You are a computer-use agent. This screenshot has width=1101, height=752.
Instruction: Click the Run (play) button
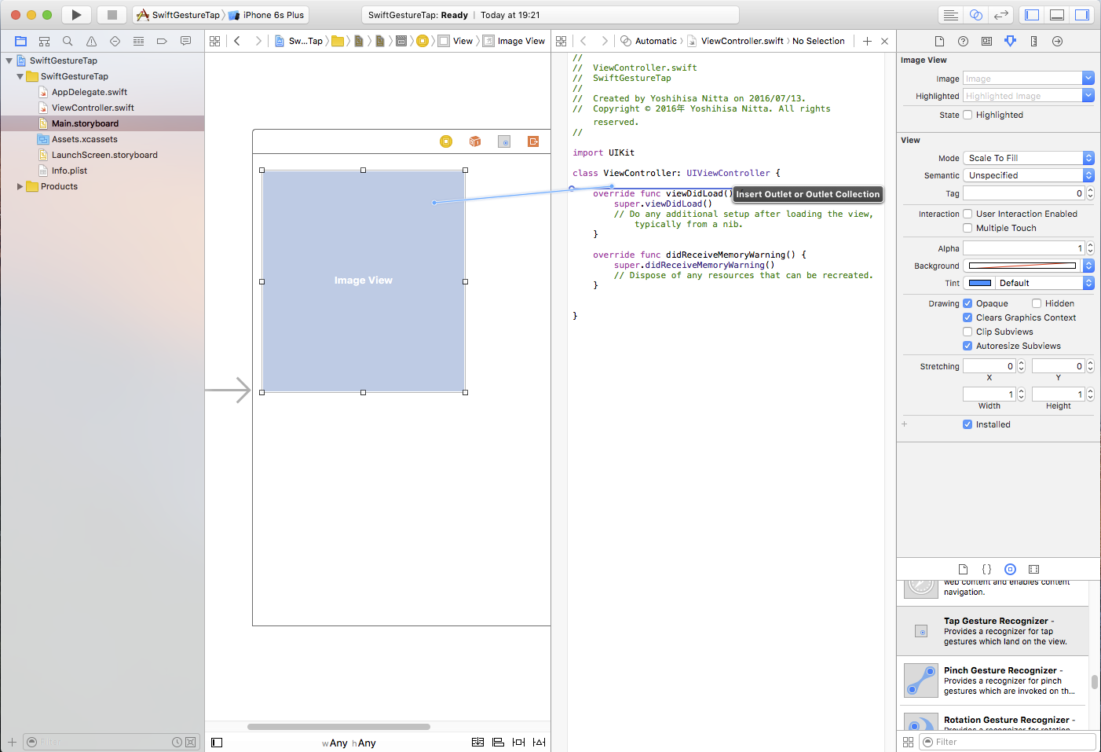(x=76, y=15)
